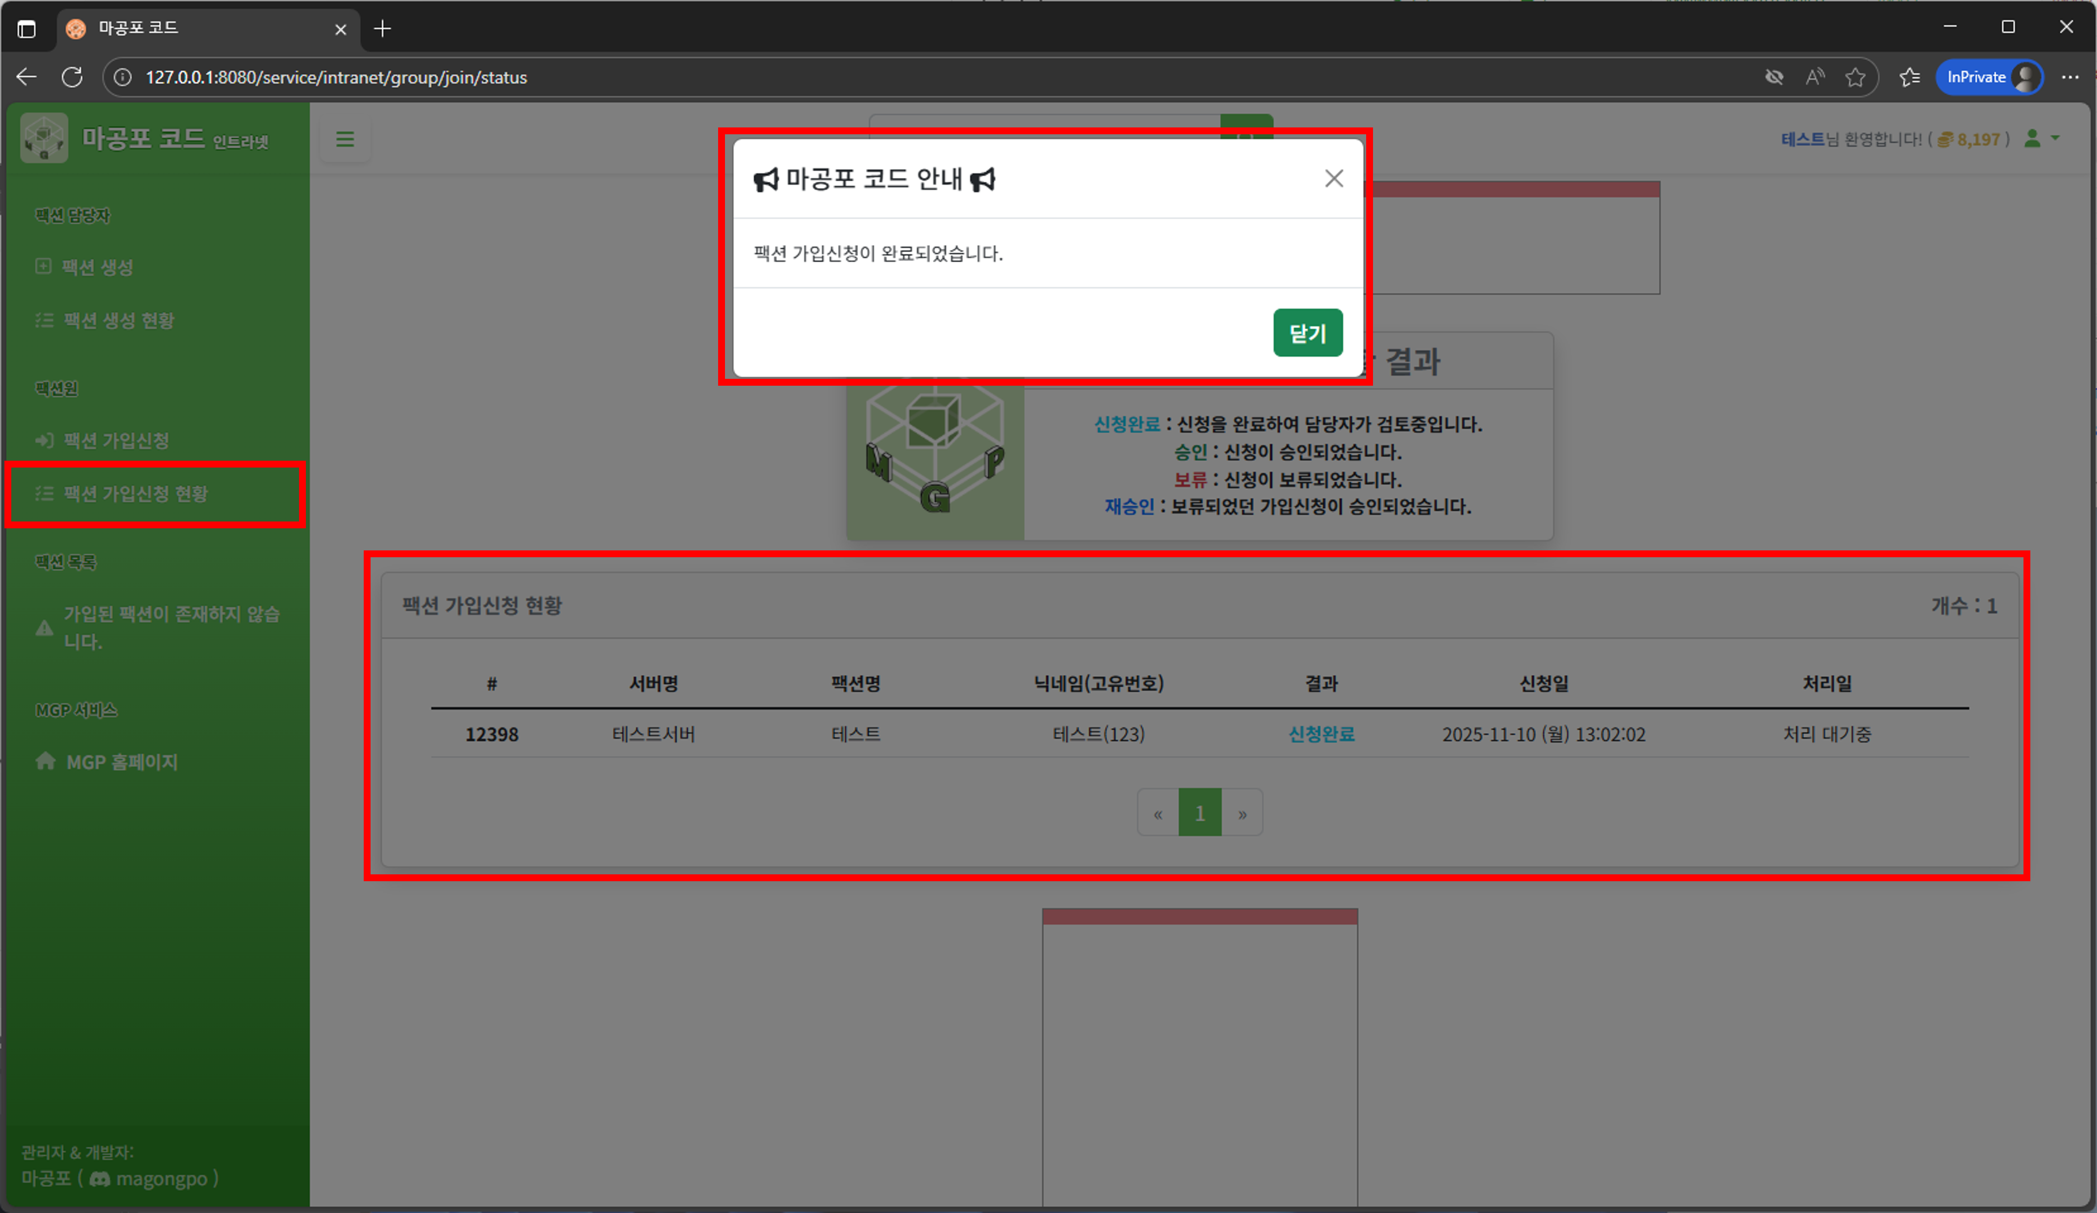Open Read aloud icon in address bar
Image resolution: width=2097 pixels, height=1213 pixels.
tap(1815, 77)
